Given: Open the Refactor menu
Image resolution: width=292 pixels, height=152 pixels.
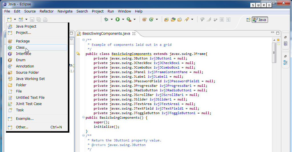Looking at the screenshot, I should (x=47, y=11).
